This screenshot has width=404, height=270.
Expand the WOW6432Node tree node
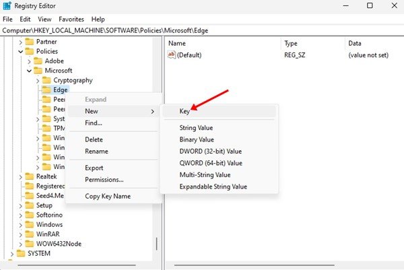(21, 244)
